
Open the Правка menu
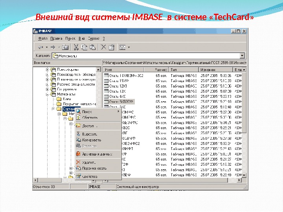pyautogui.click(x=56, y=38)
